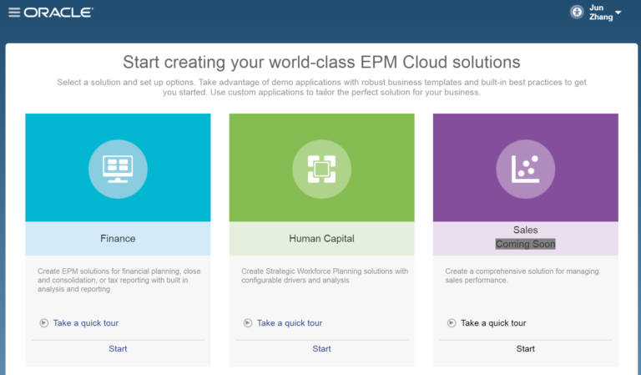This screenshot has height=375, width=641.
Task: Click play icon for Finance quick tour
Action: pyautogui.click(x=43, y=323)
